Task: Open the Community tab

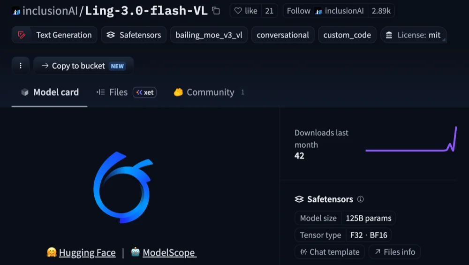Action: coord(209,92)
